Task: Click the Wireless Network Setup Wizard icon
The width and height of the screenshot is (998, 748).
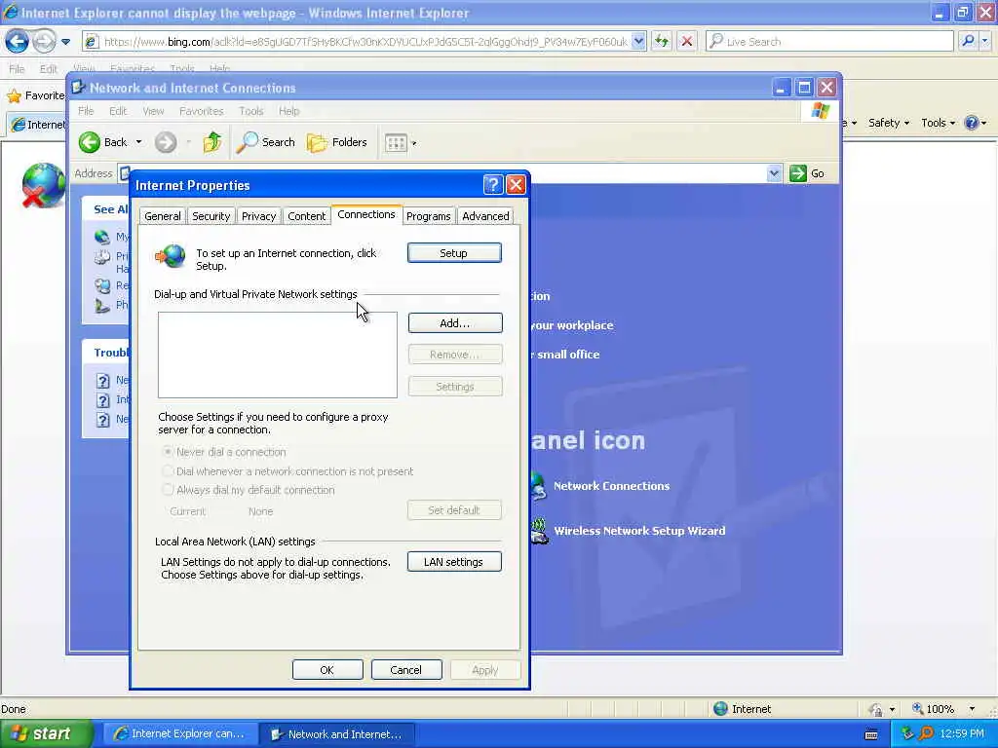Action: (x=539, y=531)
